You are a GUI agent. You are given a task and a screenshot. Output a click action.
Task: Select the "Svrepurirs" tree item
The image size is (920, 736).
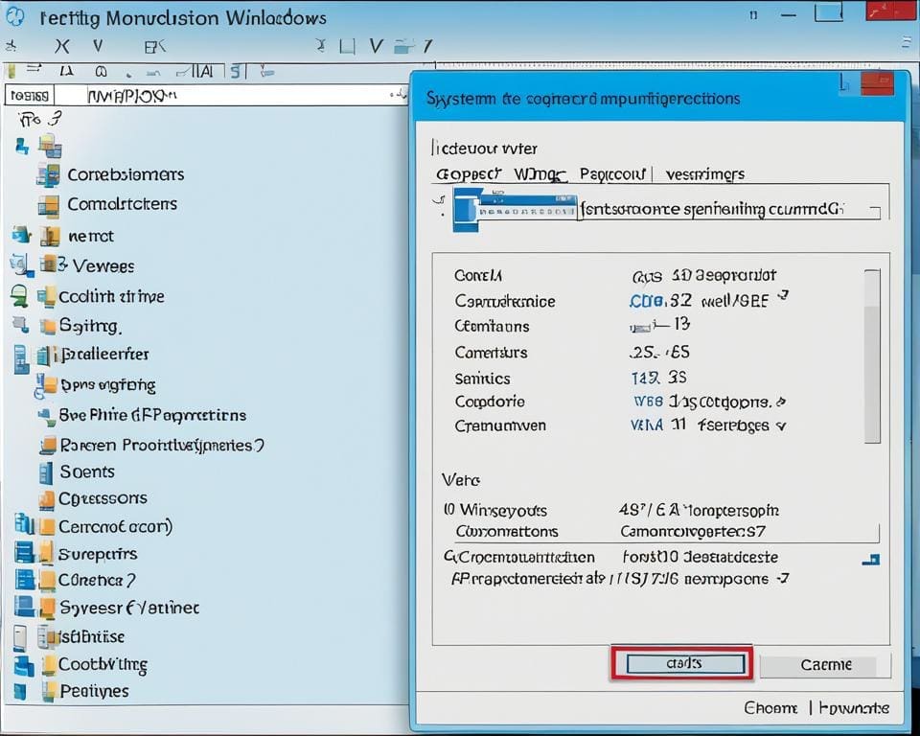pos(98,554)
